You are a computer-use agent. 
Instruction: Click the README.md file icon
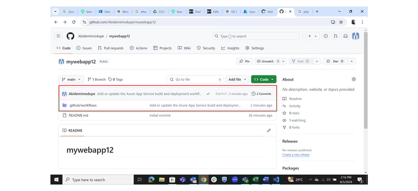click(x=64, y=115)
